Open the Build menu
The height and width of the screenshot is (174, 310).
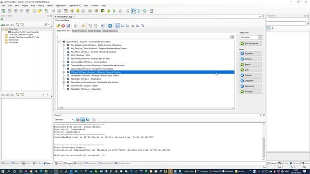[x=33, y=5]
